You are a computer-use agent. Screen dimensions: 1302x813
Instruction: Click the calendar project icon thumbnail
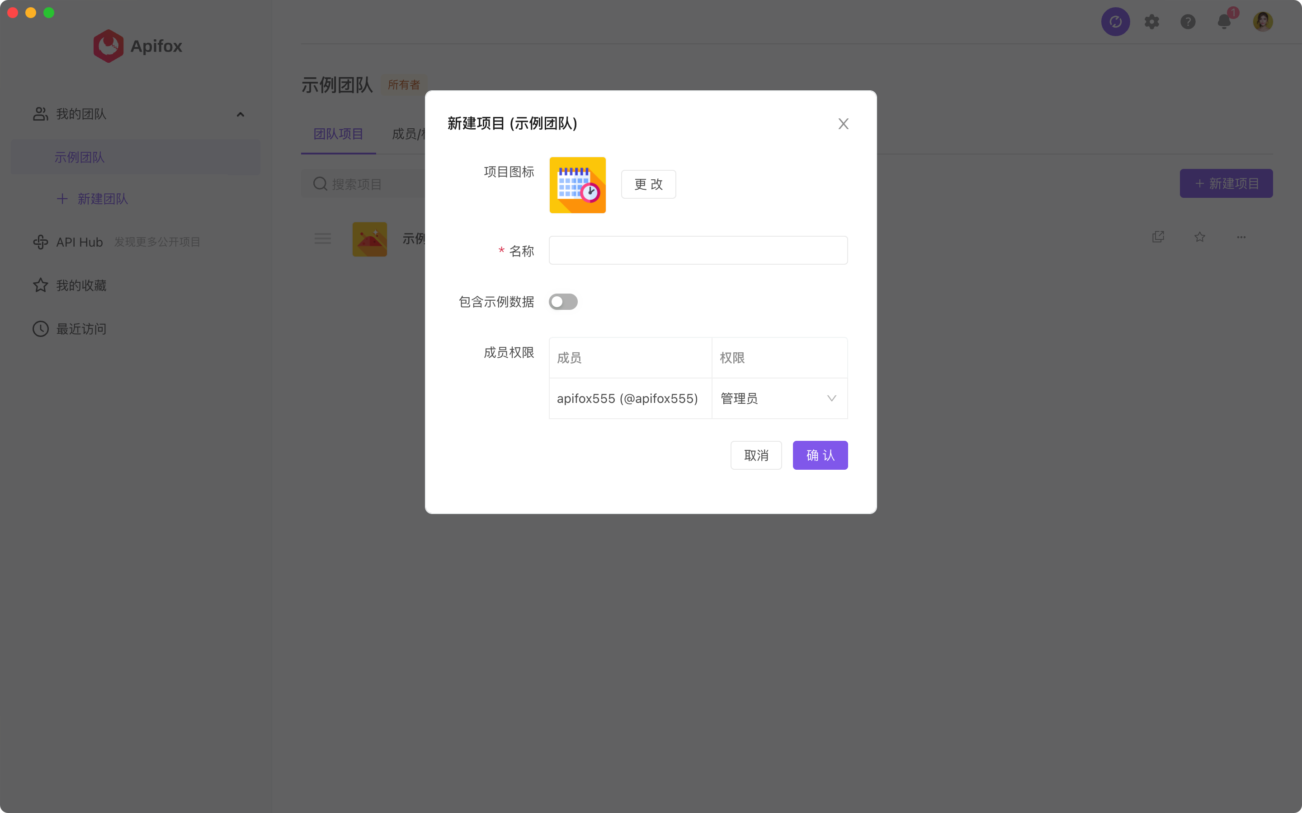tap(577, 185)
